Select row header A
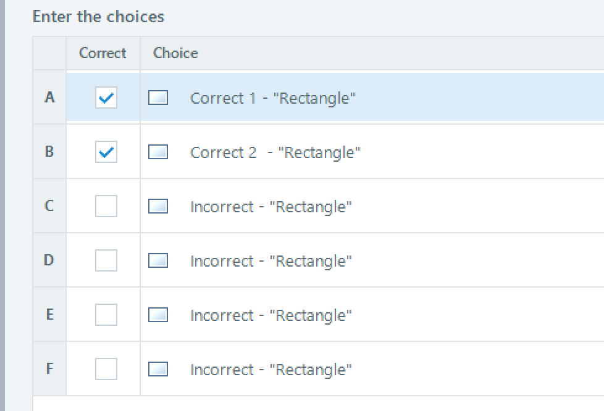This screenshot has height=411, width=604. click(49, 98)
